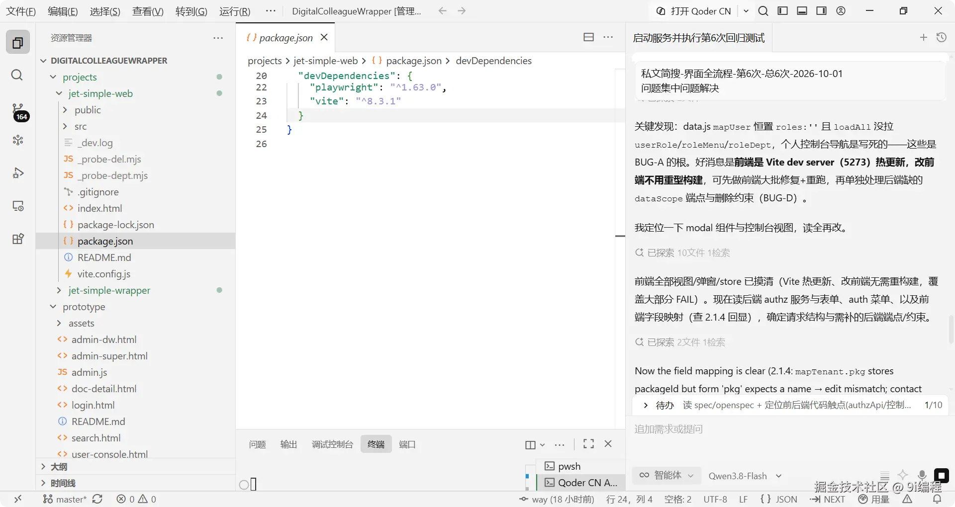Toggle the primary side bar layout button
Image resolution: width=955 pixels, height=507 pixels.
(783, 11)
